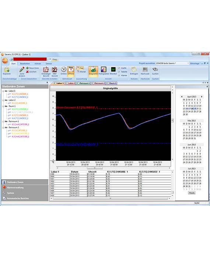Collapse the Reinraum 2 tree node

(x=3, y=128)
